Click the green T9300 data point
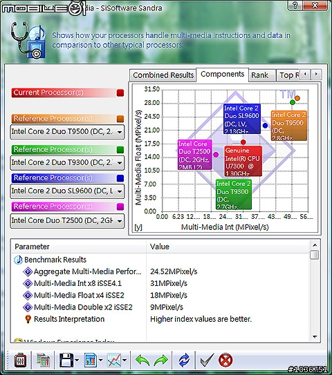 293,102
